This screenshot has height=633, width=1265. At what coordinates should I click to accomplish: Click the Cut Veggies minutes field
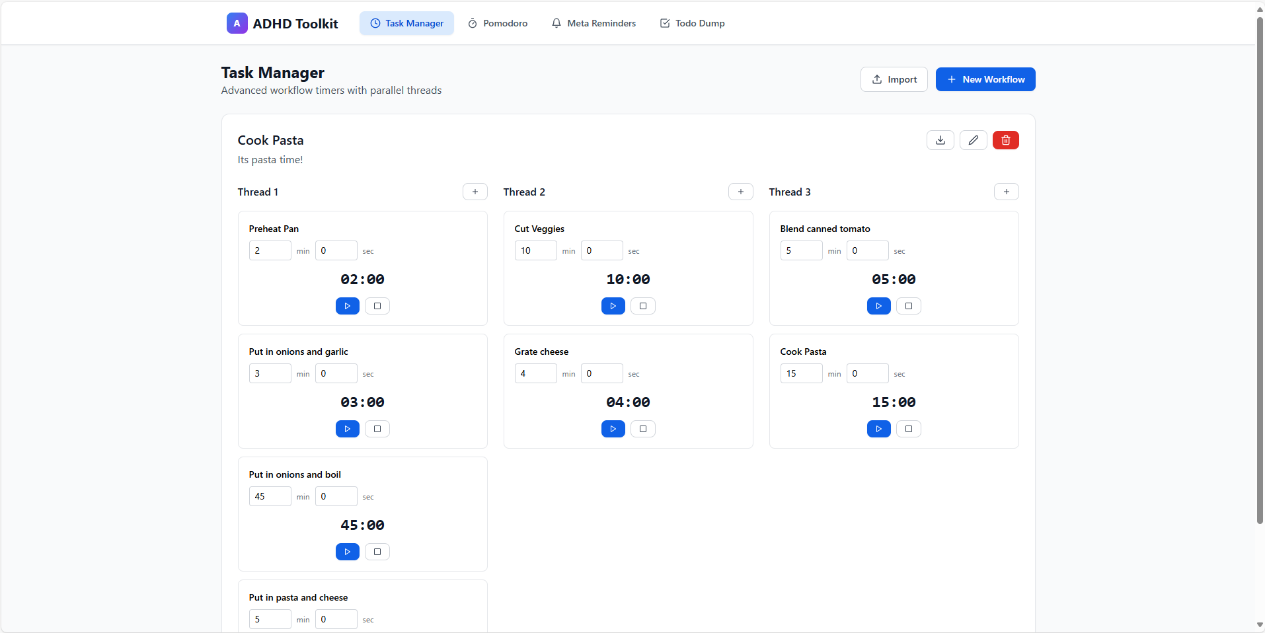pos(536,250)
